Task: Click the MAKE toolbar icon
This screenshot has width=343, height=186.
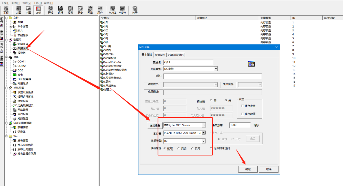Action: click(113, 10)
